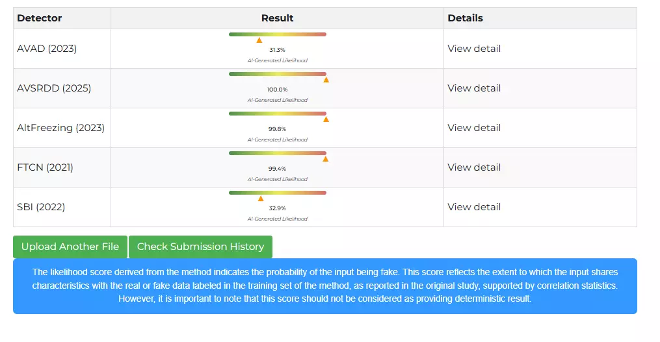Click the blue likelihood score disclaimer box
The image size is (660, 342).
pos(324,286)
